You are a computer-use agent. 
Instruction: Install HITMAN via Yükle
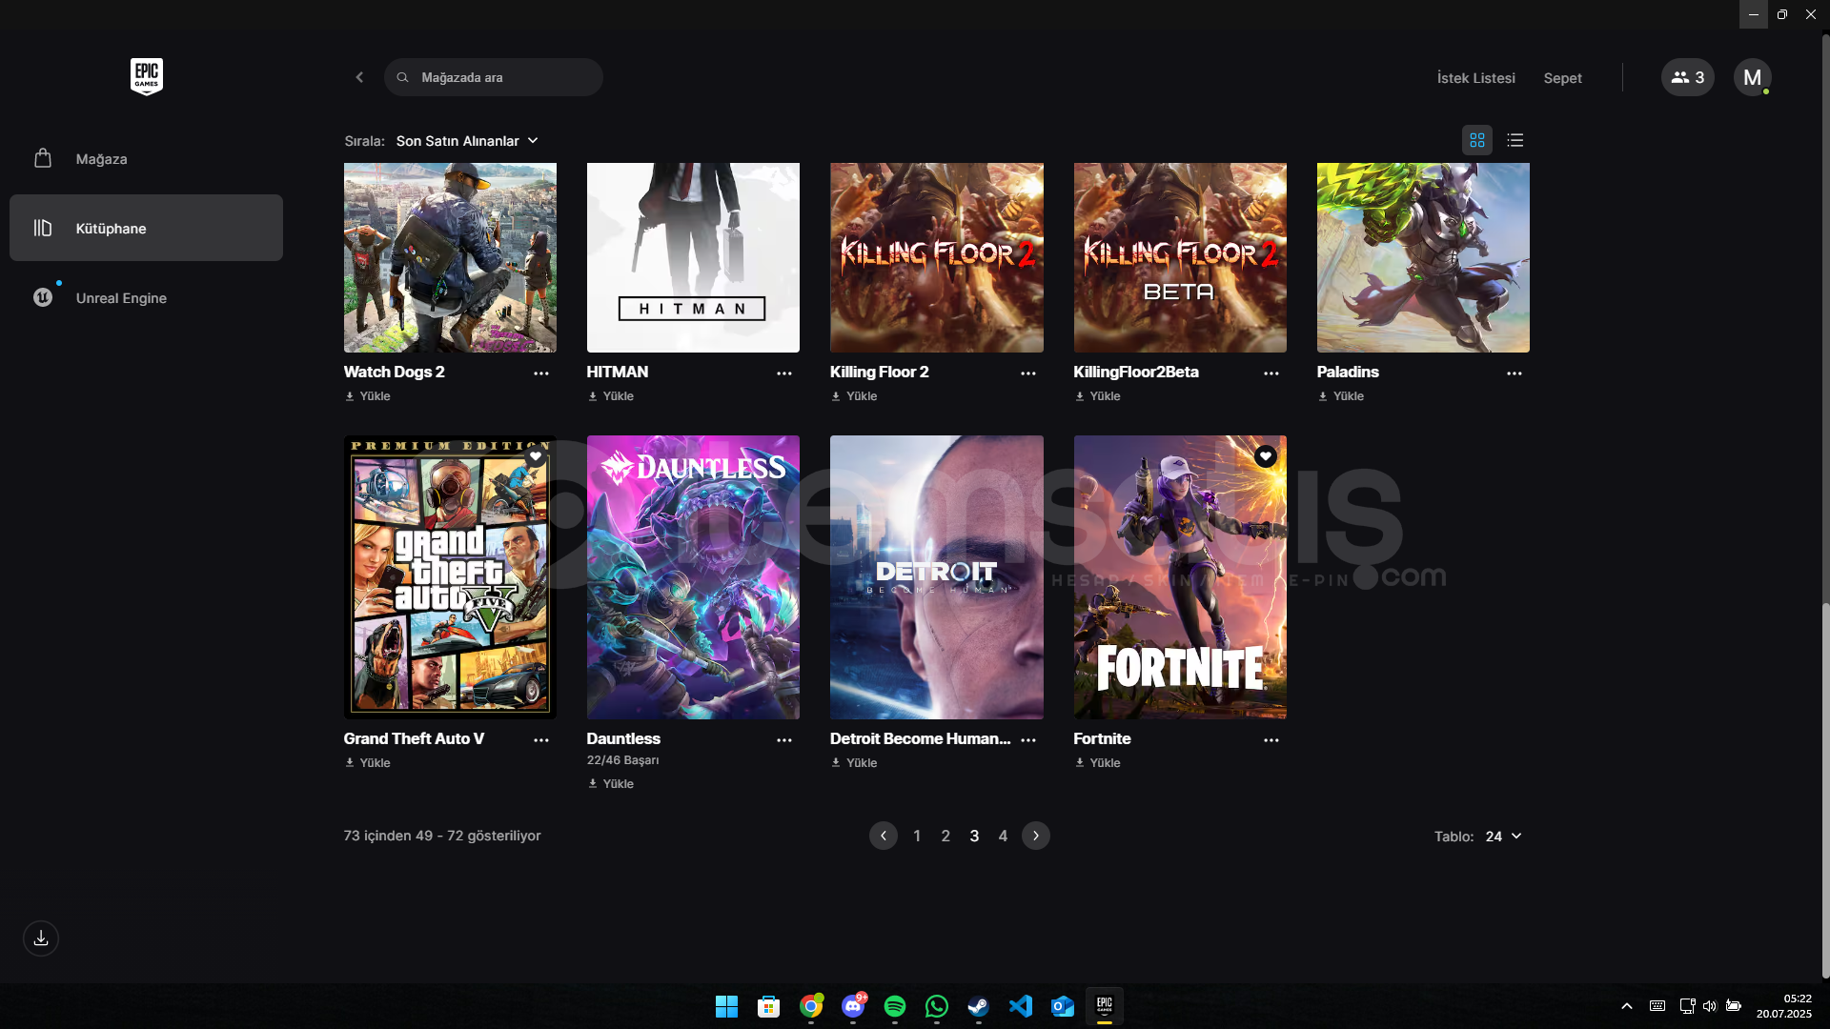pyautogui.click(x=611, y=396)
